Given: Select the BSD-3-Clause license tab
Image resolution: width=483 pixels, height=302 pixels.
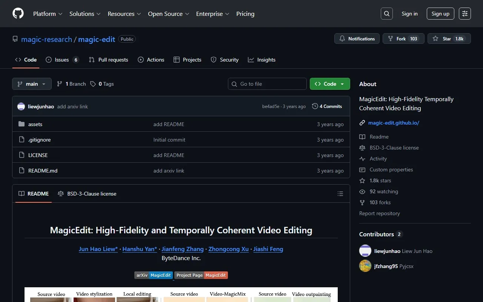Looking at the screenshot, I should [x=87, y=194].
